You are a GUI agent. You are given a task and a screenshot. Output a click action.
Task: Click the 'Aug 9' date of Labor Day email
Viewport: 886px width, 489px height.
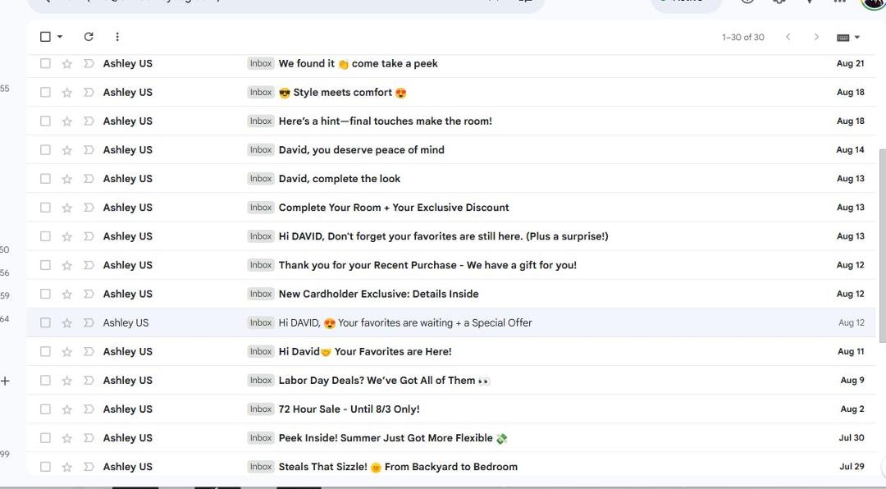coord(852,381)
